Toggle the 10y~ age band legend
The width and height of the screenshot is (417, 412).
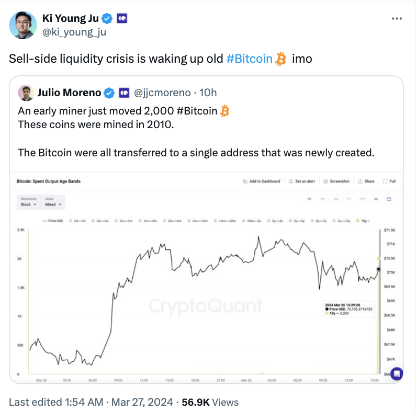(363, 221)
